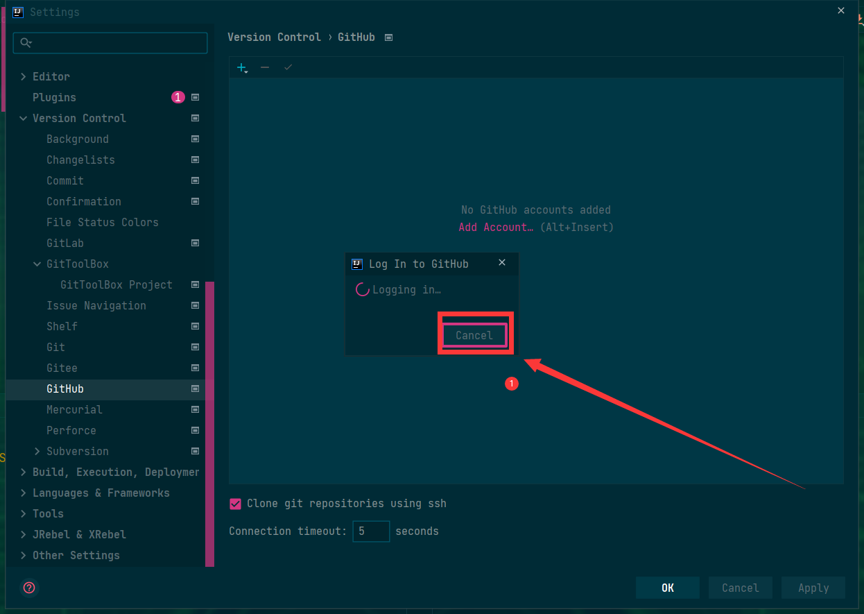The image size is (864, 614).
Task: Click project-level icon beside Perforce
Action: click(x=196, y=431)
